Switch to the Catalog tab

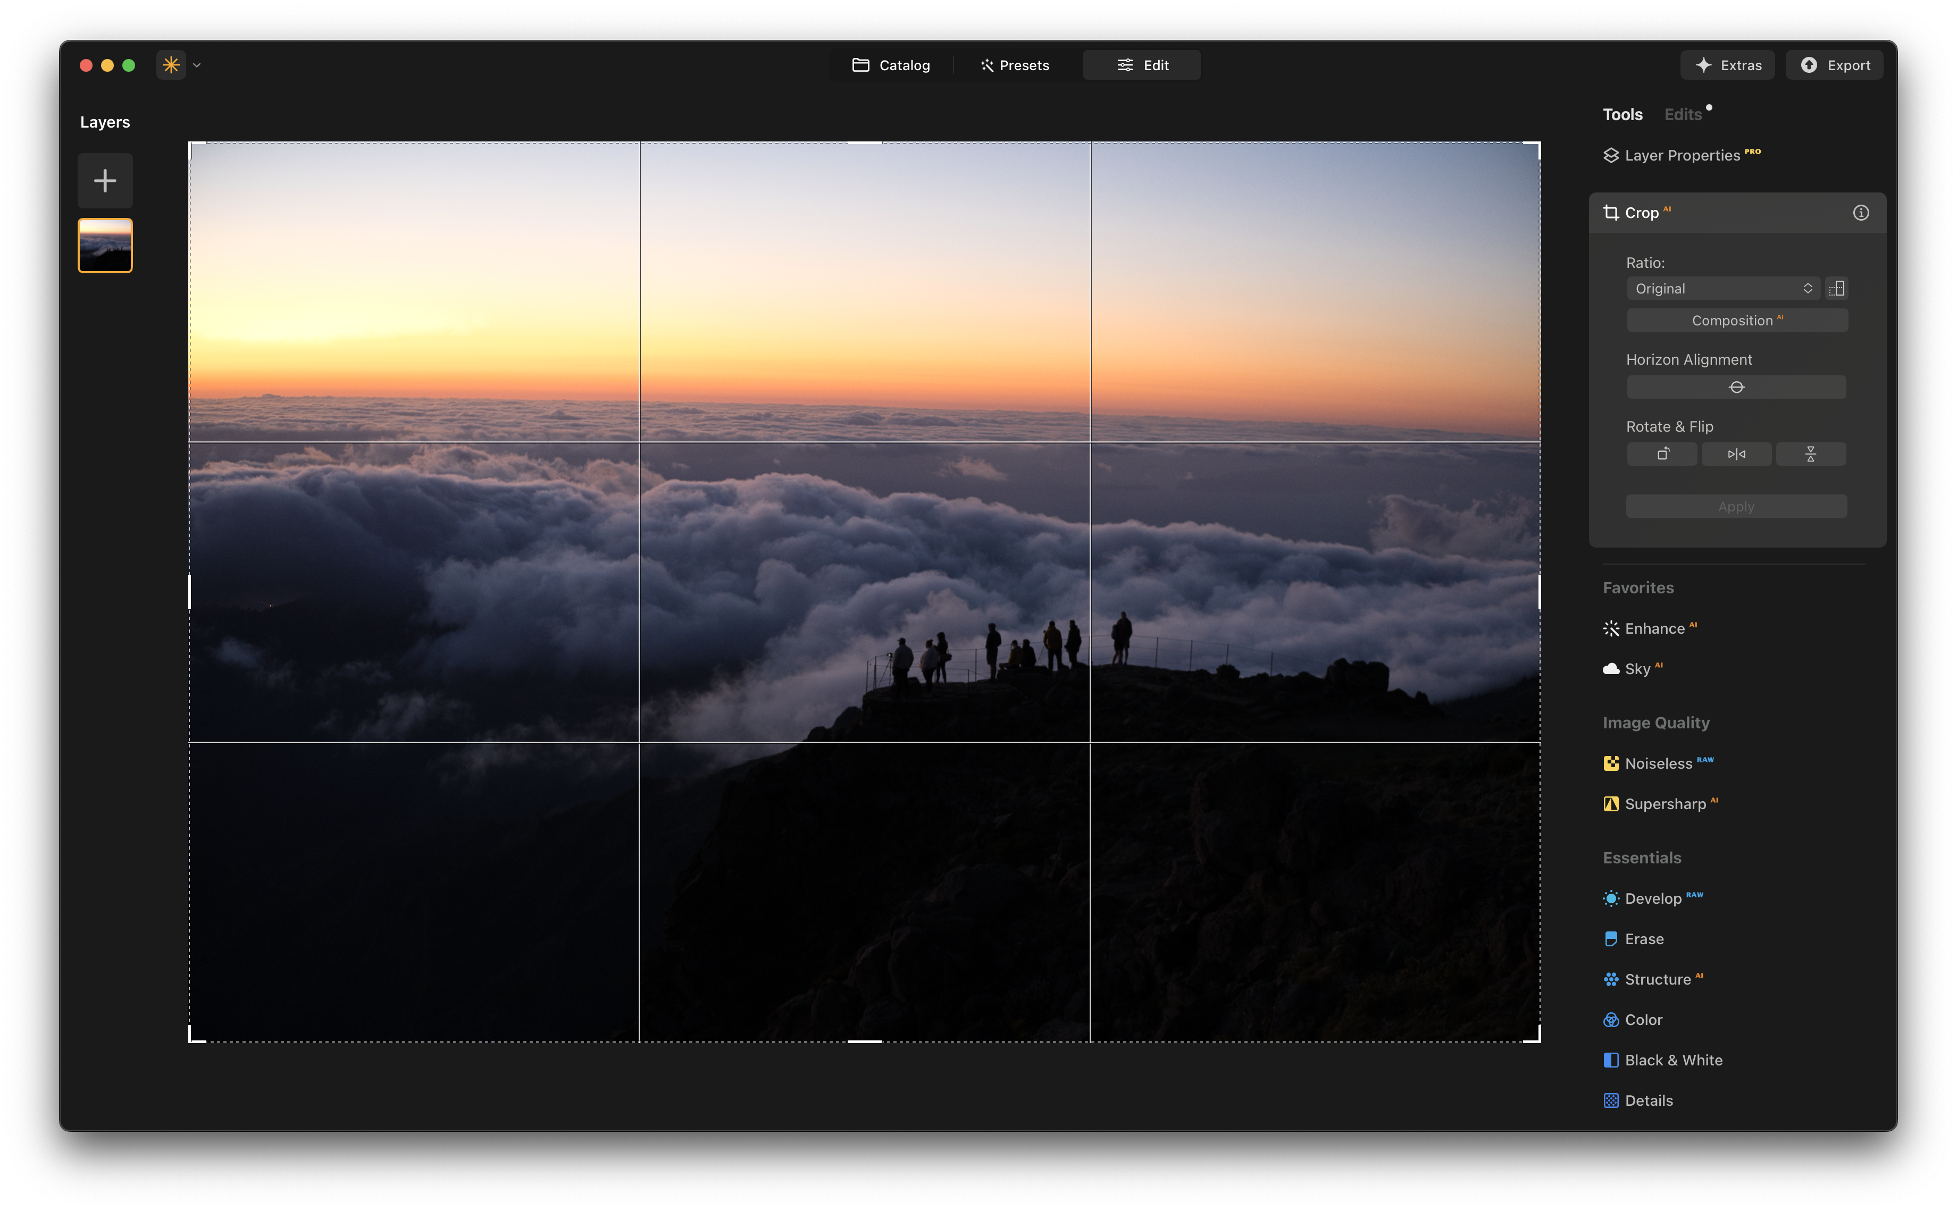(892, 65)
